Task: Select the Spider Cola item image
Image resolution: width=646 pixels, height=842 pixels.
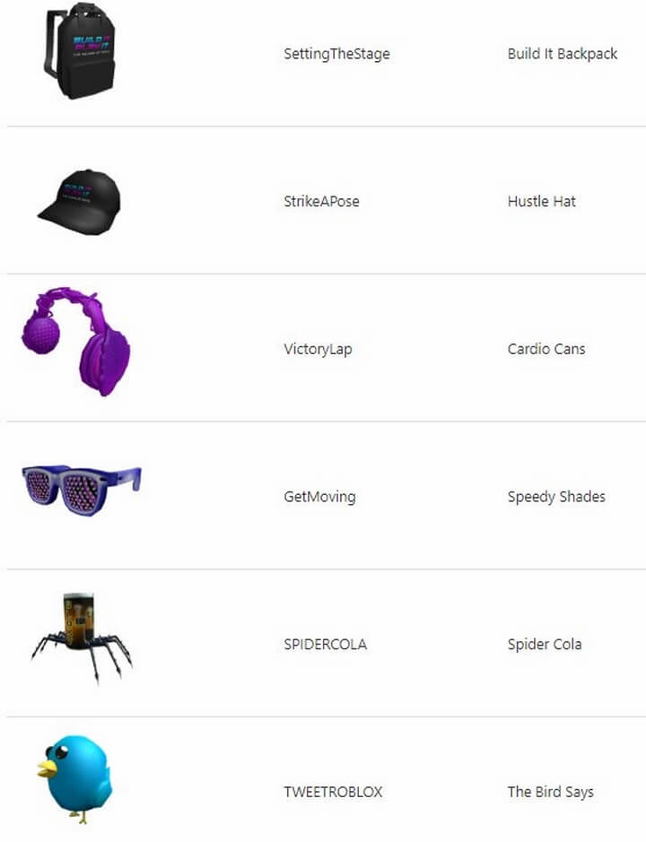Action: tap(82, 638)
